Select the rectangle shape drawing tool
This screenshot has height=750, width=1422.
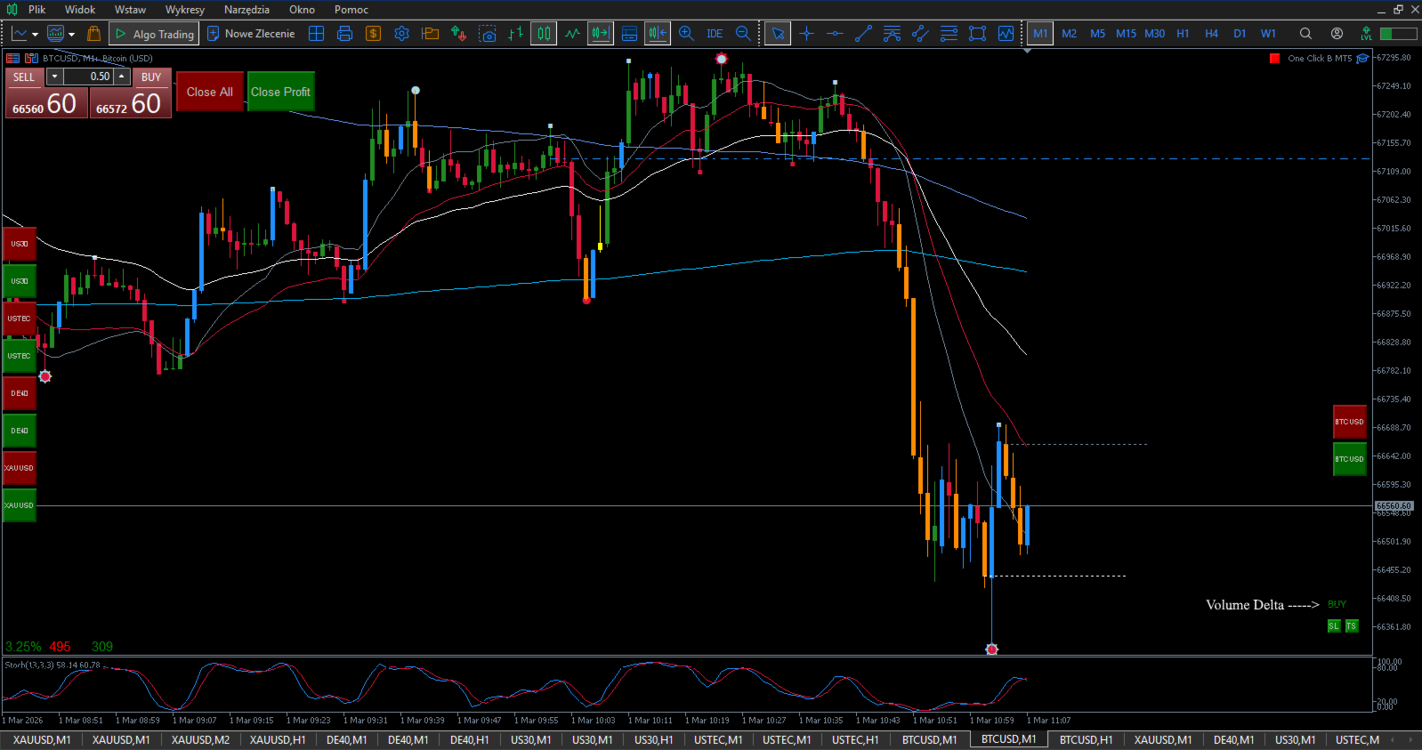[x=977, y=34]
